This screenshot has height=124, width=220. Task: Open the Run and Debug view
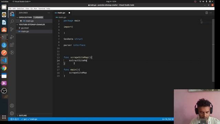[x=12, y=37]
